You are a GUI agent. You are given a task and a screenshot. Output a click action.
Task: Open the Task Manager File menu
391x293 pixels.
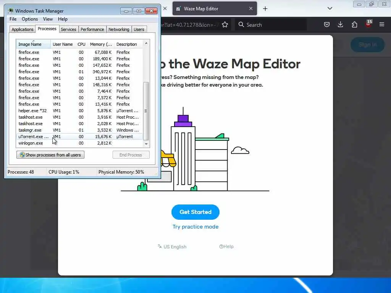point(13,19)
